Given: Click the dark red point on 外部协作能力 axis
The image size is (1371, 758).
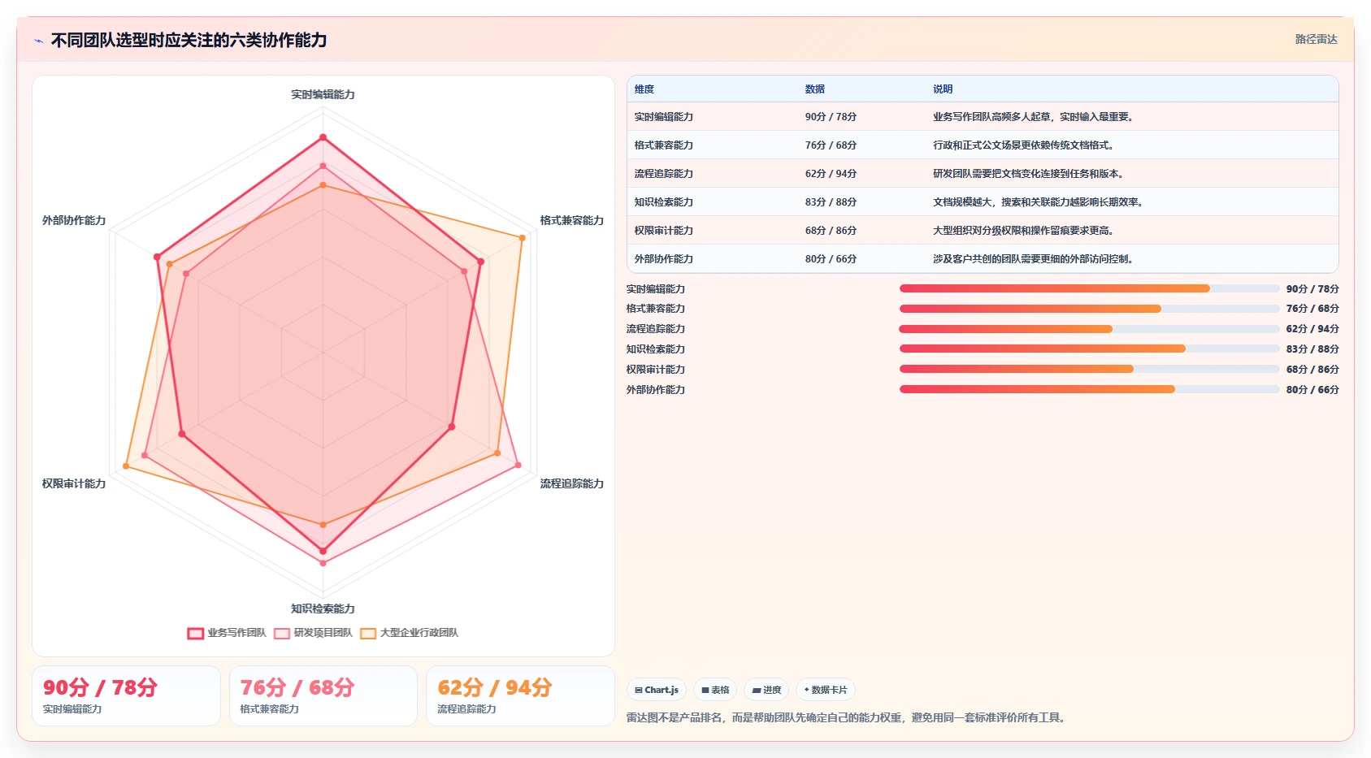Looking at the screenshot, I should tap(158, 258).
